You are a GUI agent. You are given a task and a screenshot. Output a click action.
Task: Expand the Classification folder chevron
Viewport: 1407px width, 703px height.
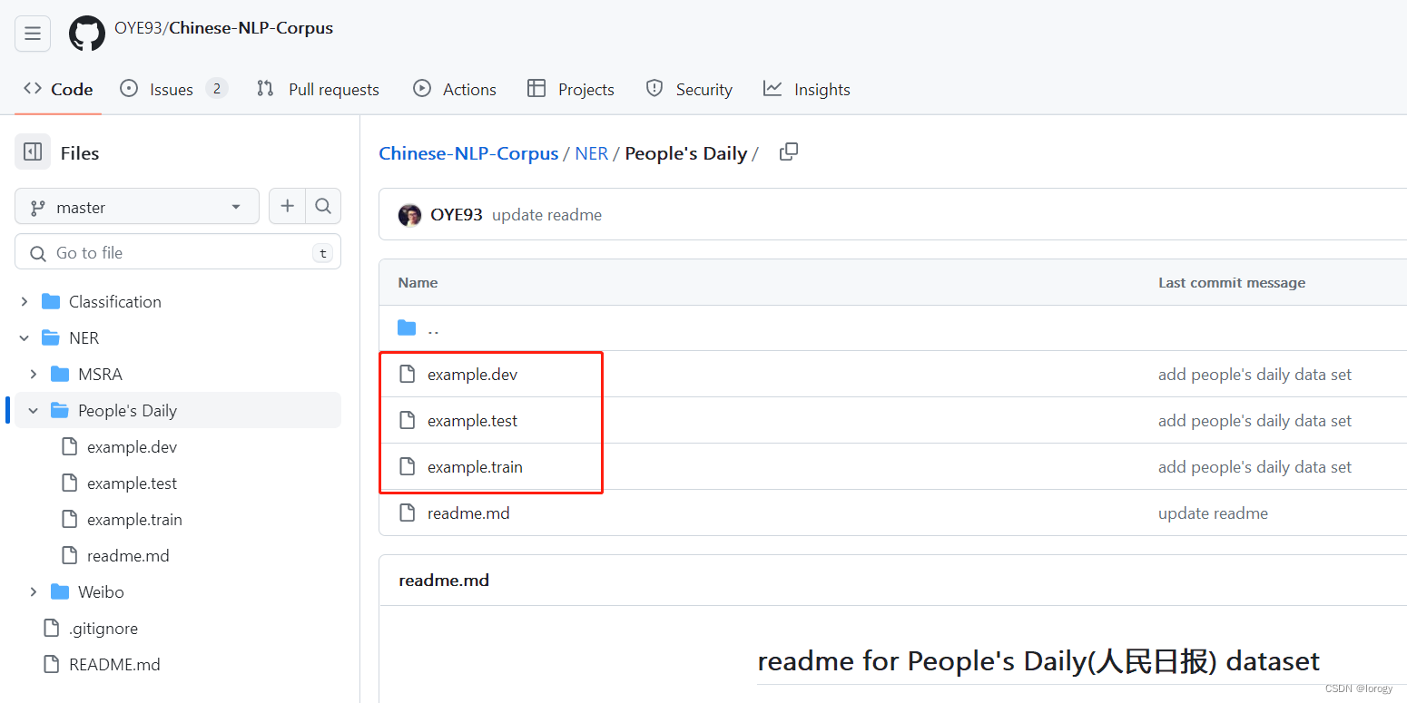point(25,301)
